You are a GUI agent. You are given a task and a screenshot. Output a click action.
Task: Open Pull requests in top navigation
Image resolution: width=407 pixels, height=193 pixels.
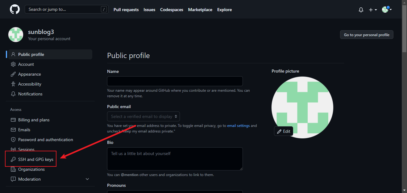point(126,10)
